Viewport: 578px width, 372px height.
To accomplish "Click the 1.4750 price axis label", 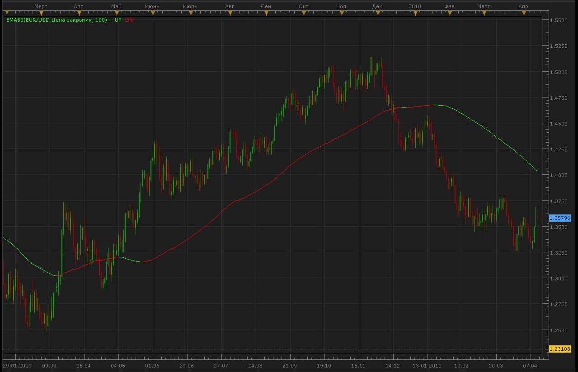I will point(559,98).
